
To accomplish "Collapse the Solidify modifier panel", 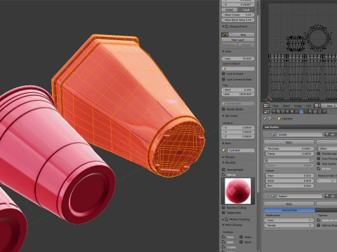I will tap(266, 134).
